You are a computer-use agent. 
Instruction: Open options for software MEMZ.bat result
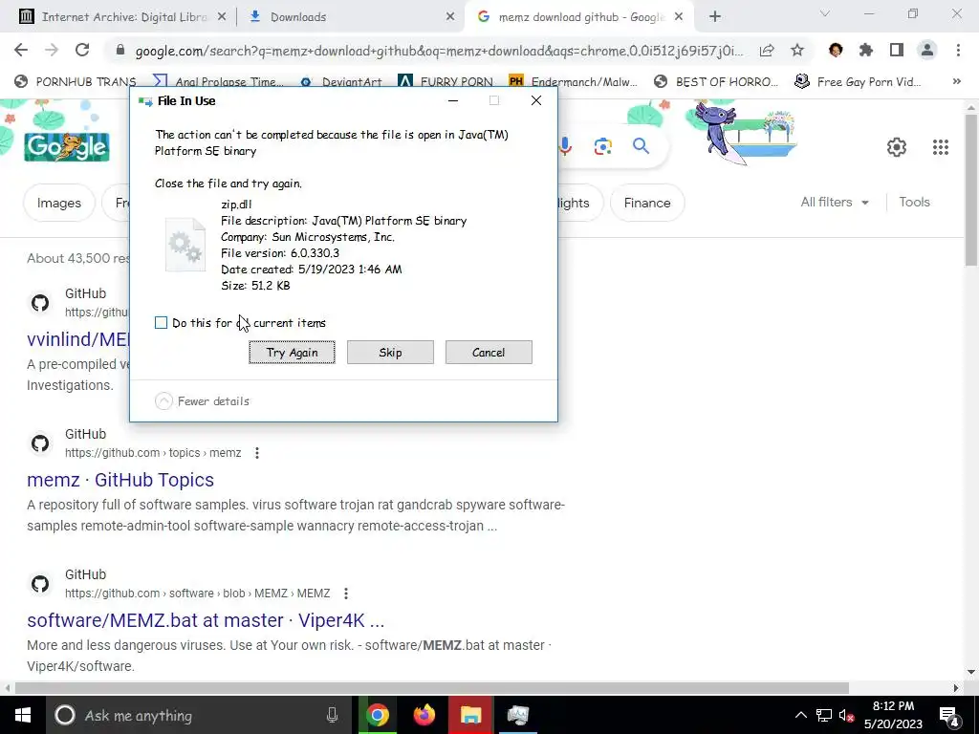click(x=345, y=594)
